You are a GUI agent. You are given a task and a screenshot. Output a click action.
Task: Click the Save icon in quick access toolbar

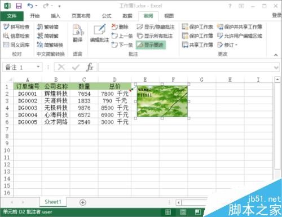pyautogui.click(x=19, y=6)
